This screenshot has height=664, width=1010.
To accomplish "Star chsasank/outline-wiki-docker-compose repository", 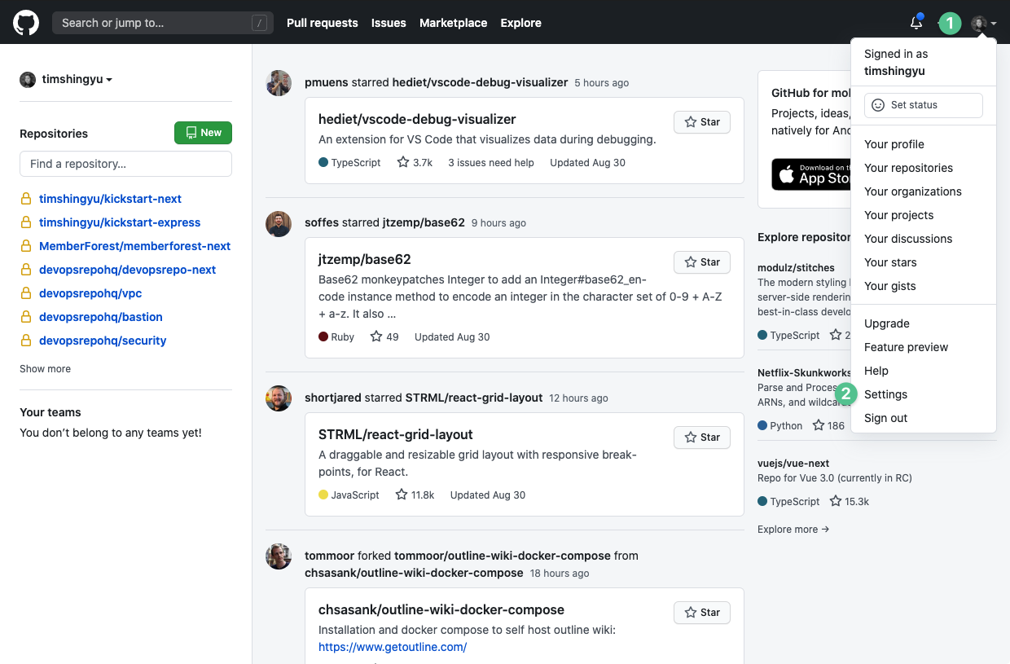I will [702, 613].
